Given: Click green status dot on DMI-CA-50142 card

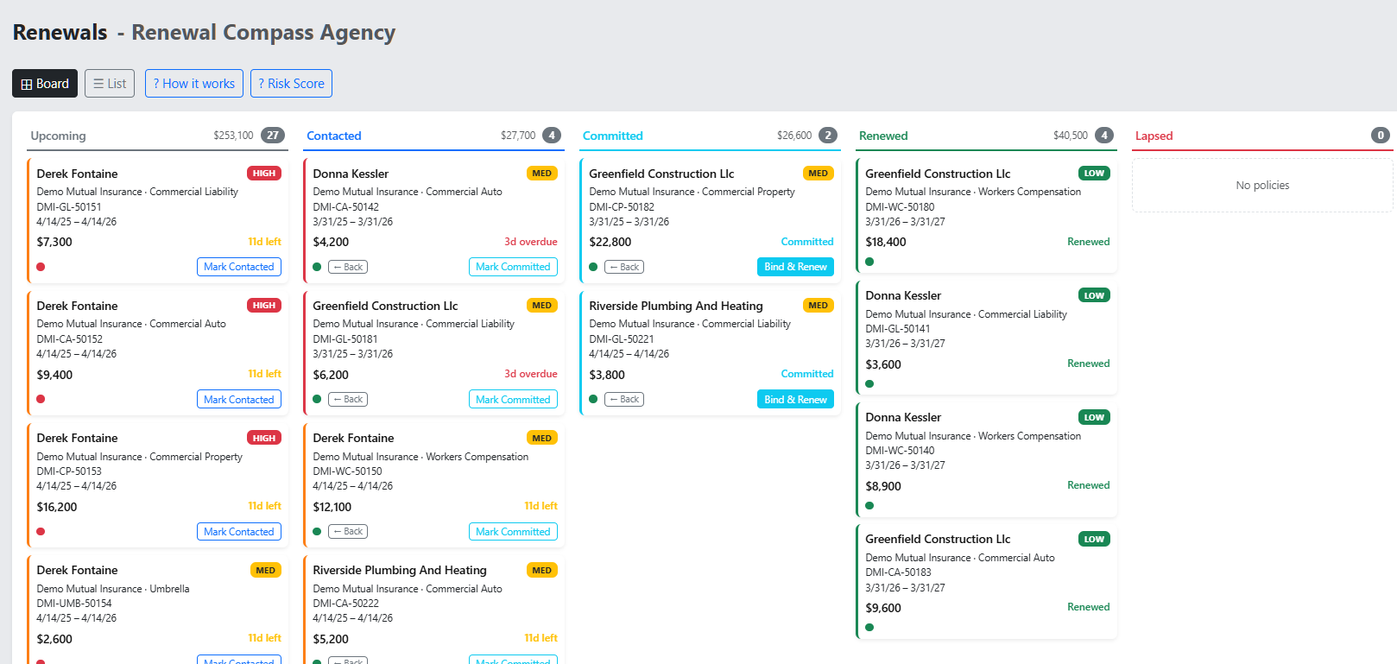Looking at the screenshot, I should point(317,267).
